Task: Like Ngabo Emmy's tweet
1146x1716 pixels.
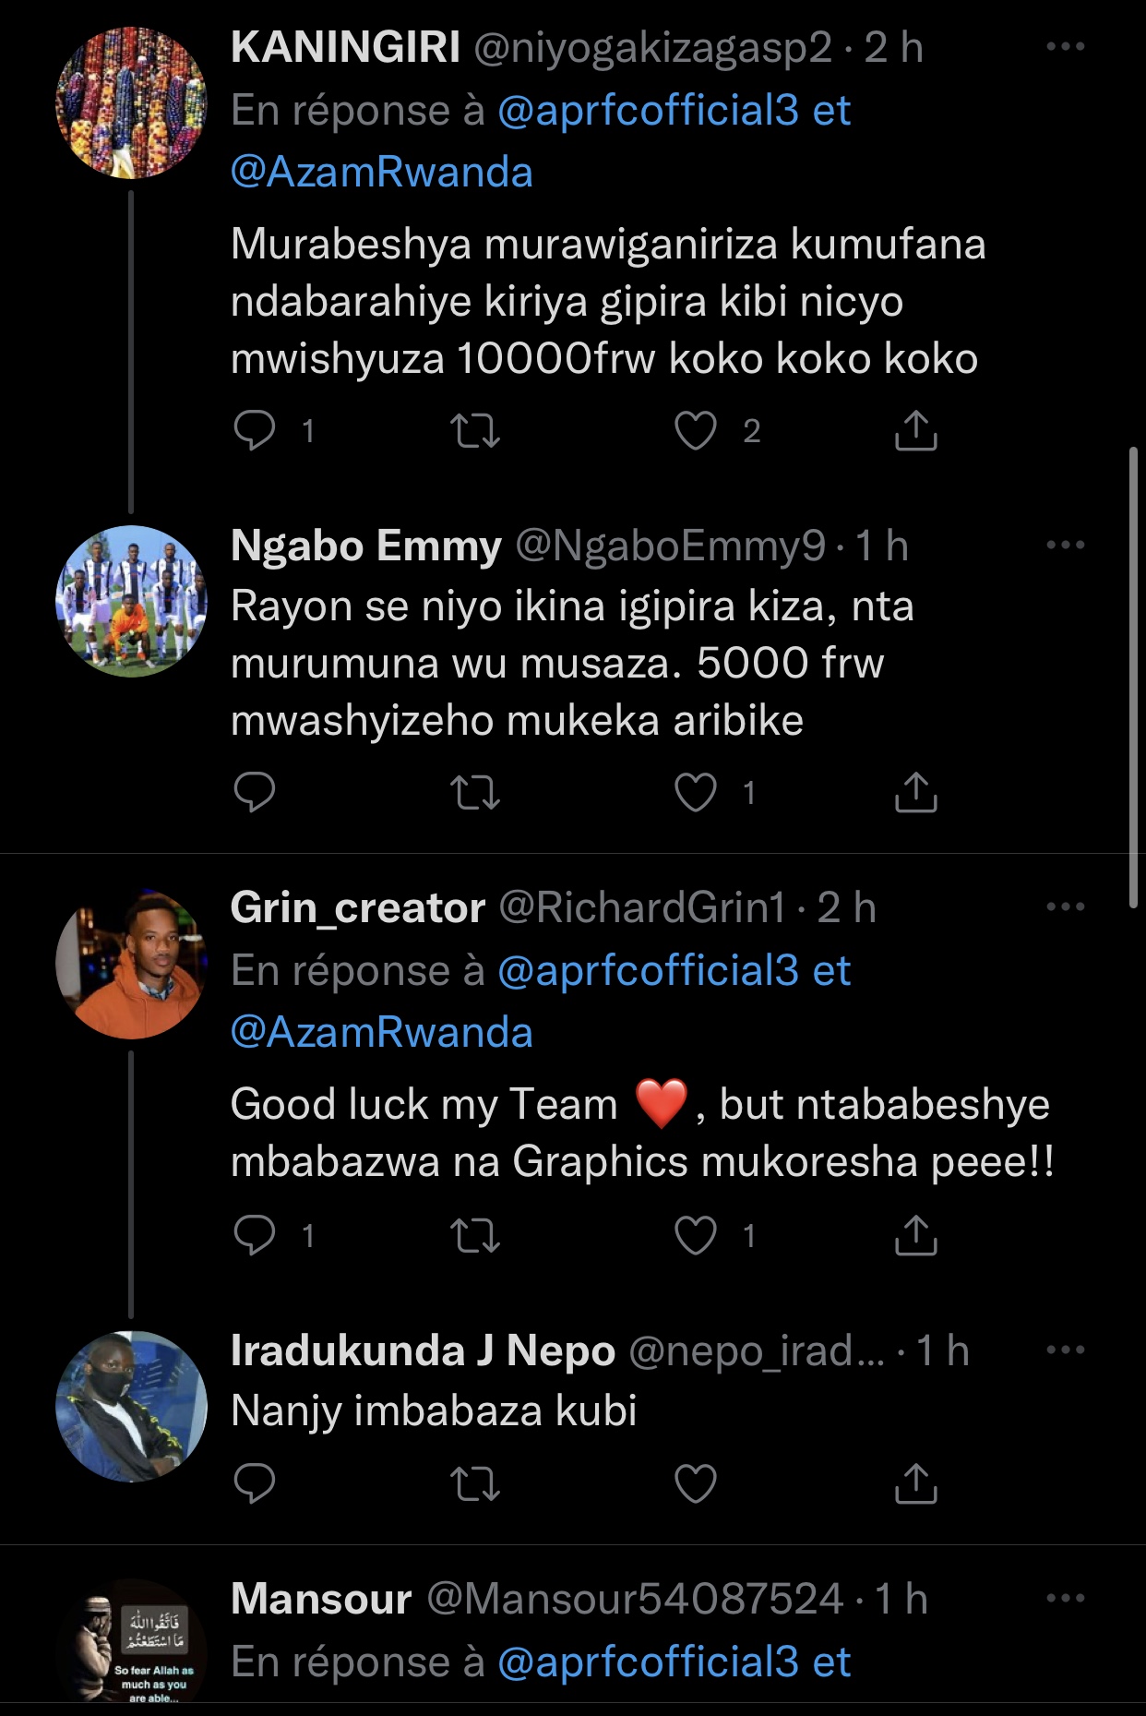Action: 696,793
